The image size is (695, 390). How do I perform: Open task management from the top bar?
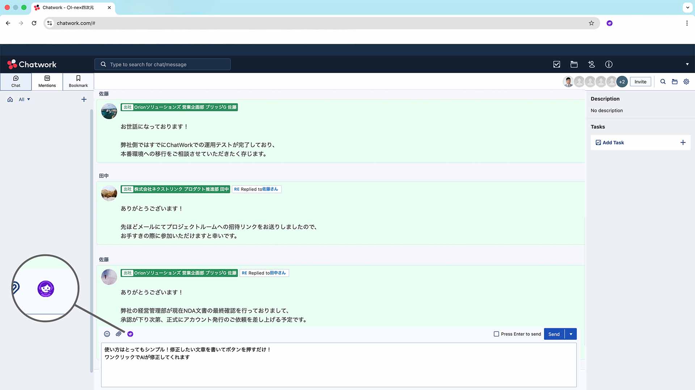point(556,64)
